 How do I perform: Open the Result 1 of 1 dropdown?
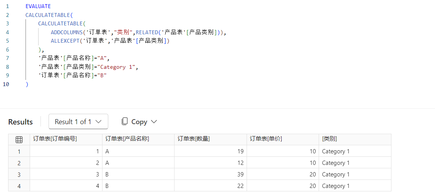click(x=78, y=121)
